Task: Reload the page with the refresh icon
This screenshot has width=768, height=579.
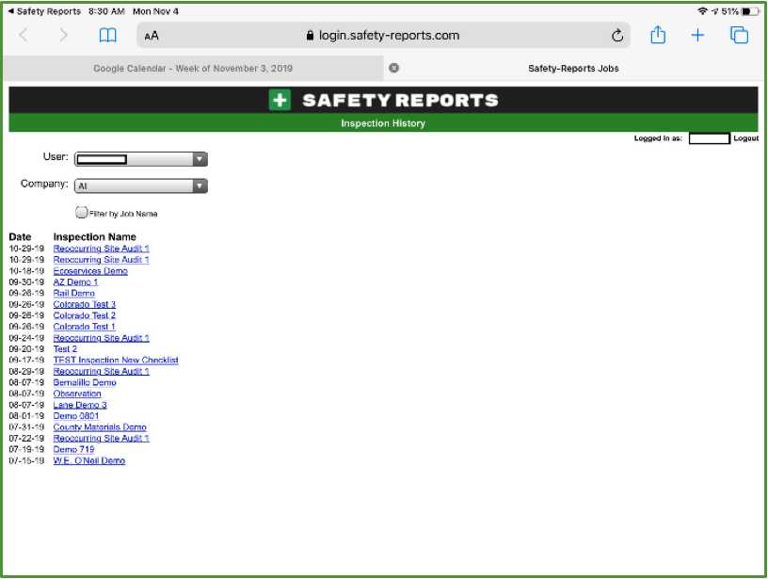Action: 617,35
